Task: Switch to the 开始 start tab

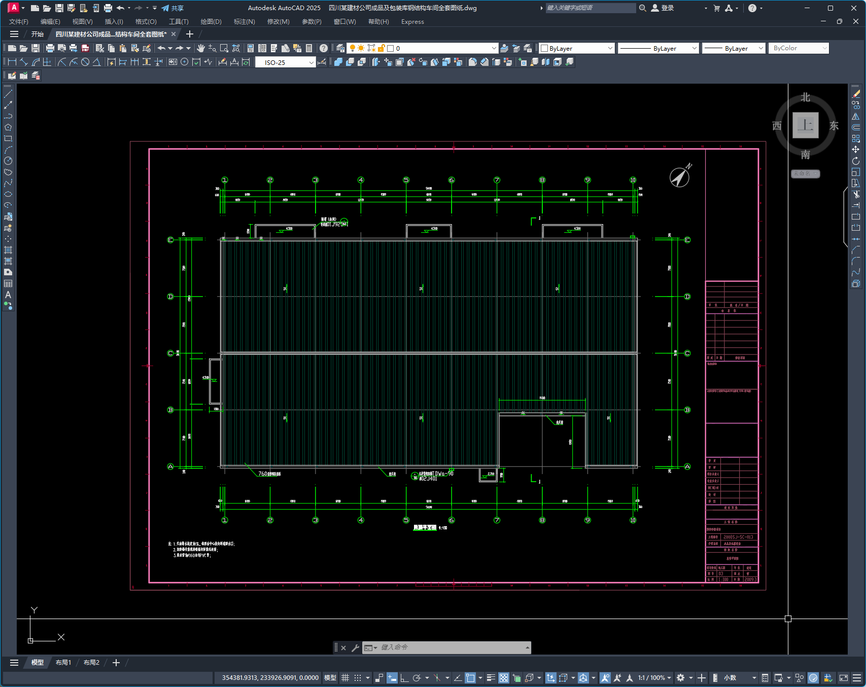Action: (38, 34)
